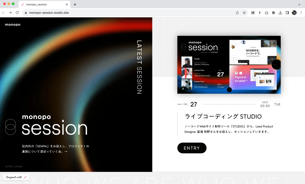Open the serif I extension icon
The image size is (305, 184).
click(260, 13)
